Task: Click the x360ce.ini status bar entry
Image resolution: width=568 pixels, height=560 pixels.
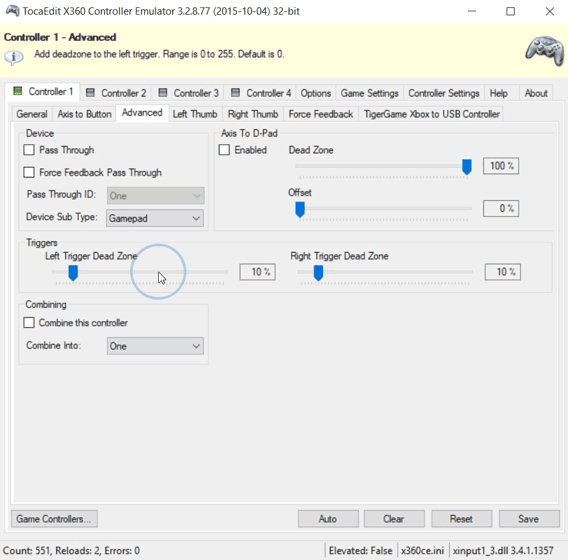Action: (x=422, y=551)
